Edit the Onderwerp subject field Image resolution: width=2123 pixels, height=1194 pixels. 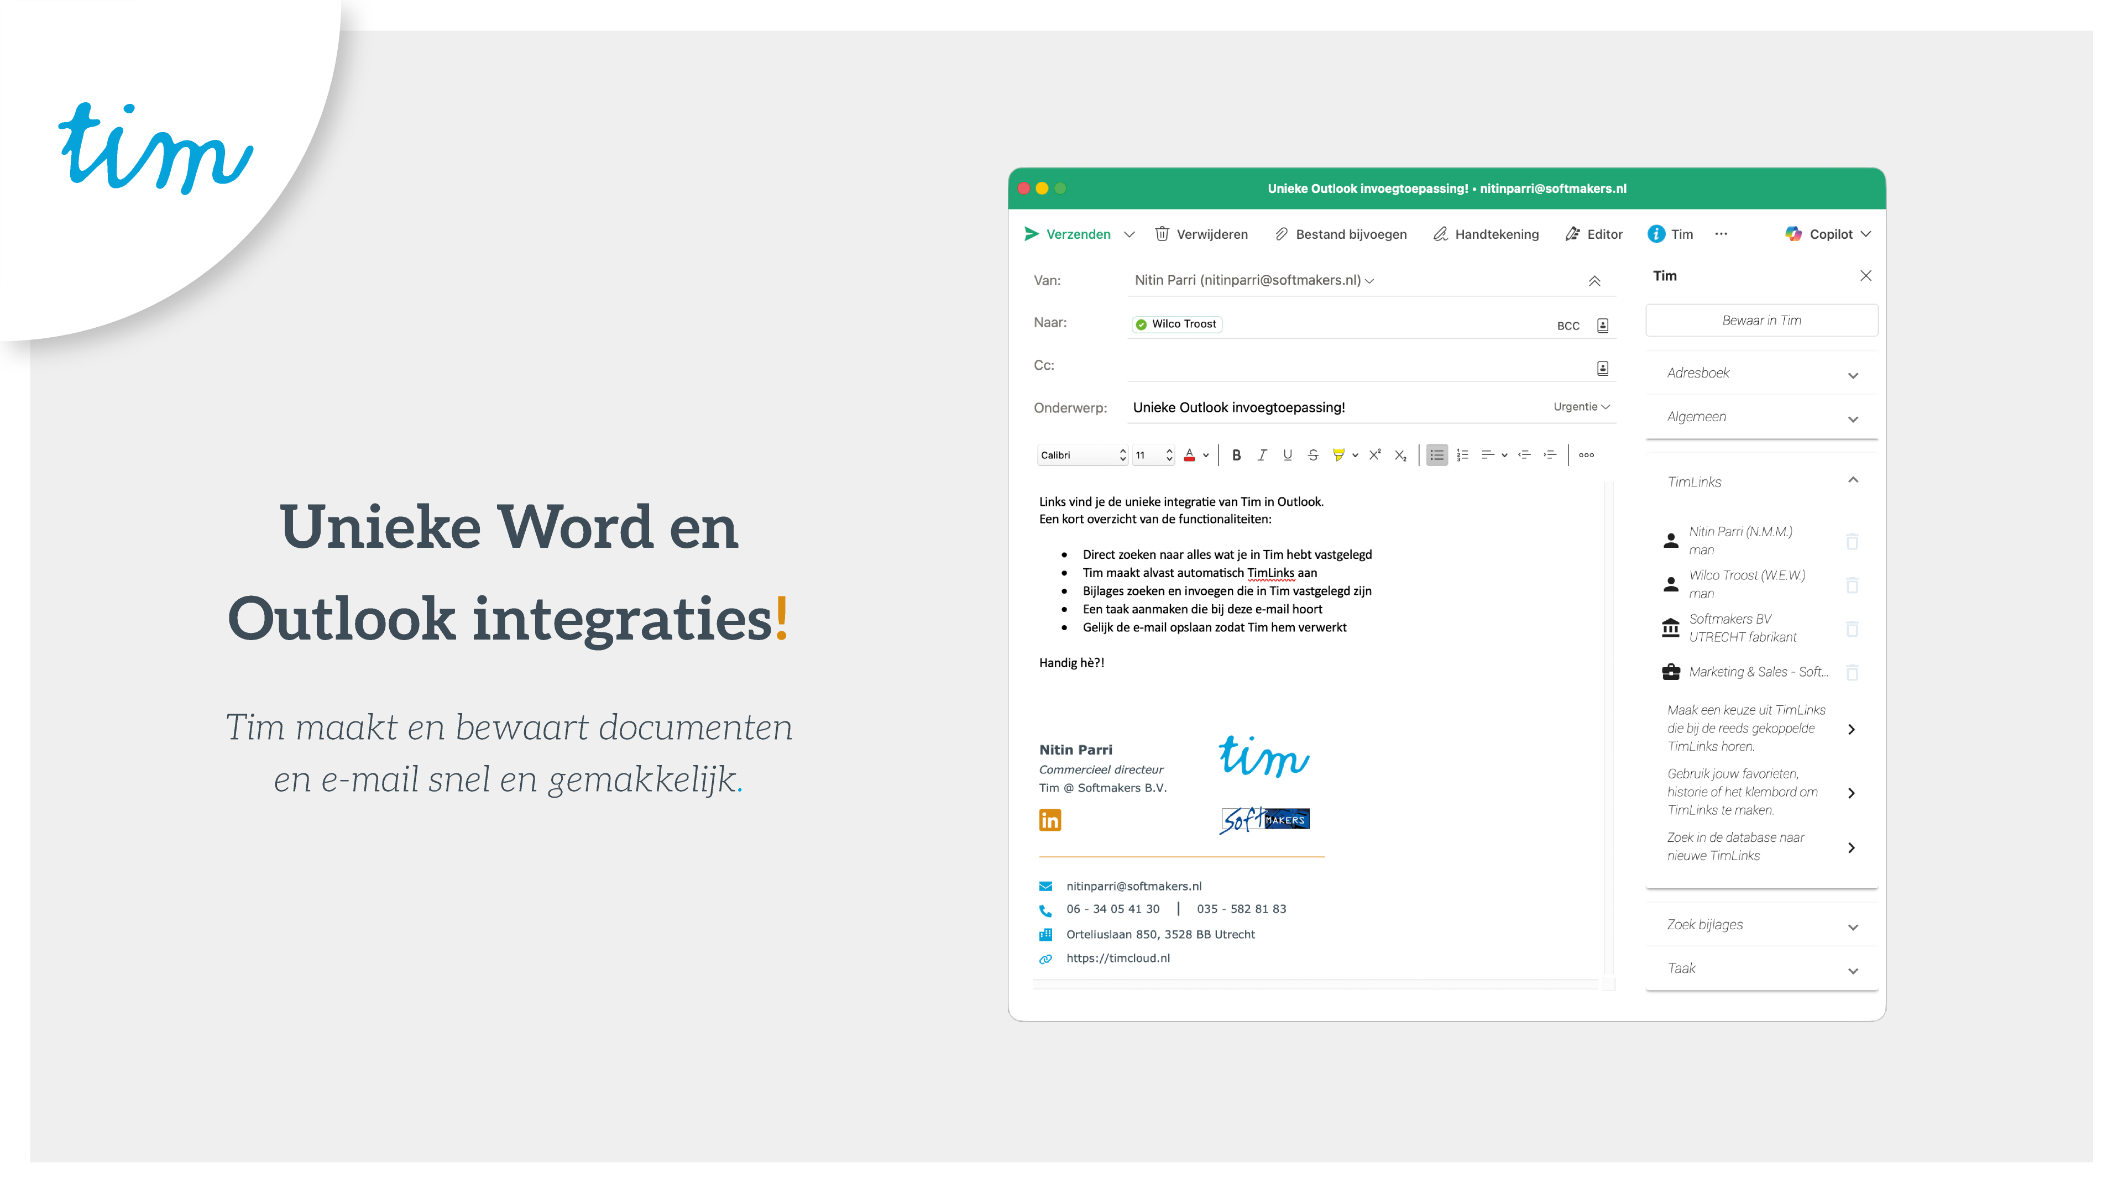pos(1335,408)
